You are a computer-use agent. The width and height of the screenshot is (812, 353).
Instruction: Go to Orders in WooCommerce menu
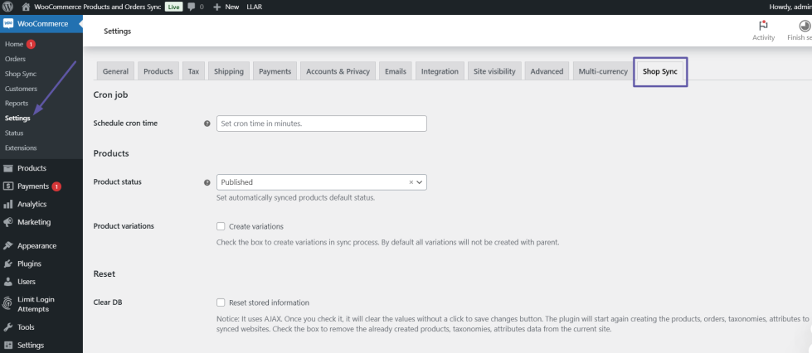point(15,59)
